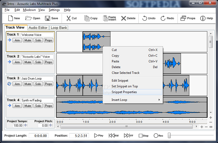Image resolution: width=218 pixels, height=143 pixels.
Task: Open project Props from the toolbar
Action: tap(188, 18)
